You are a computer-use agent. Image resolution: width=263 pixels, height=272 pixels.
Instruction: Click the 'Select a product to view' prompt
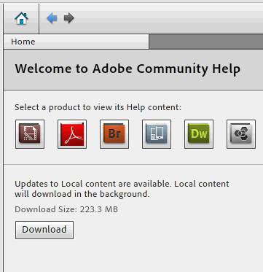[98, 107]
